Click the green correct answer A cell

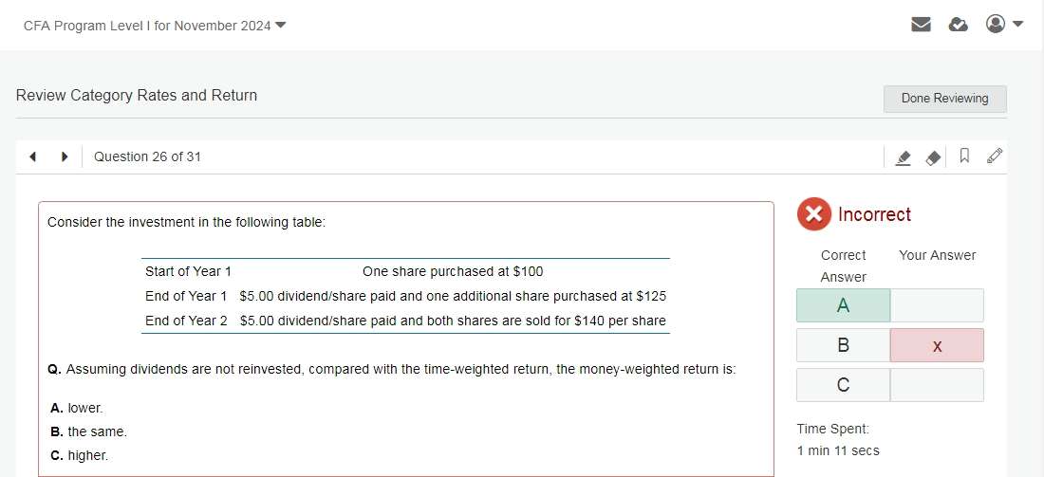pyautogui.click(x=843, y=305)
